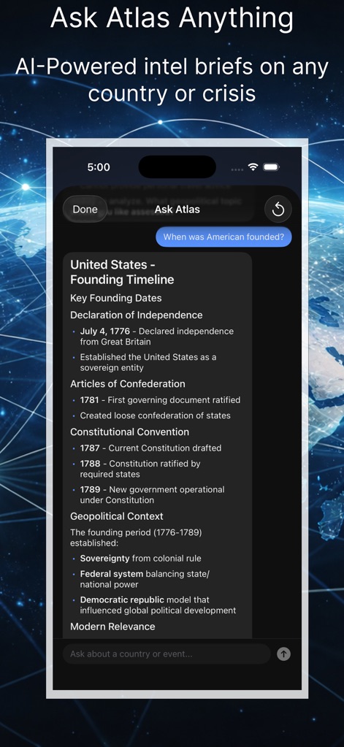Tap '1788 - Constitution ratified' bullet

coord(140,469)
